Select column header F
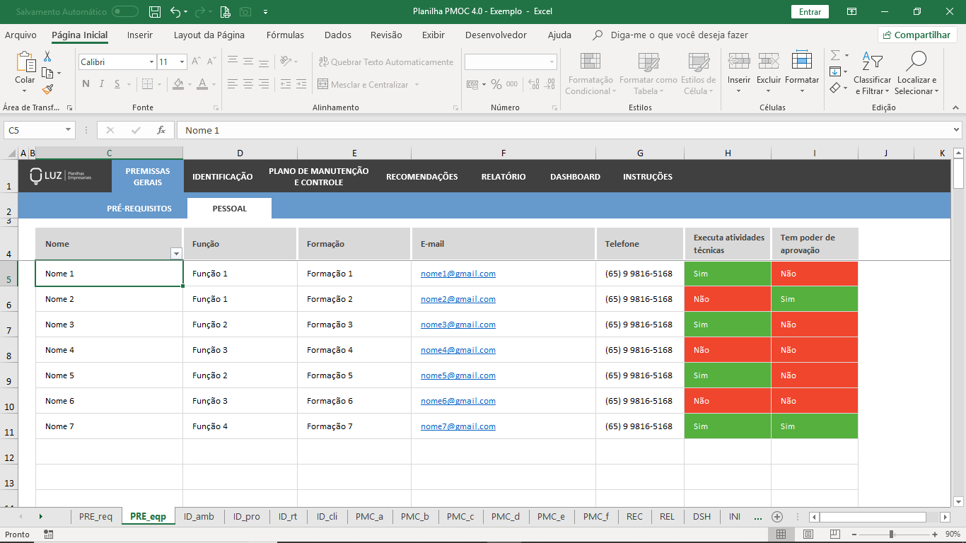The height and width of the screenshot is (543, 966). click(504, 153)
